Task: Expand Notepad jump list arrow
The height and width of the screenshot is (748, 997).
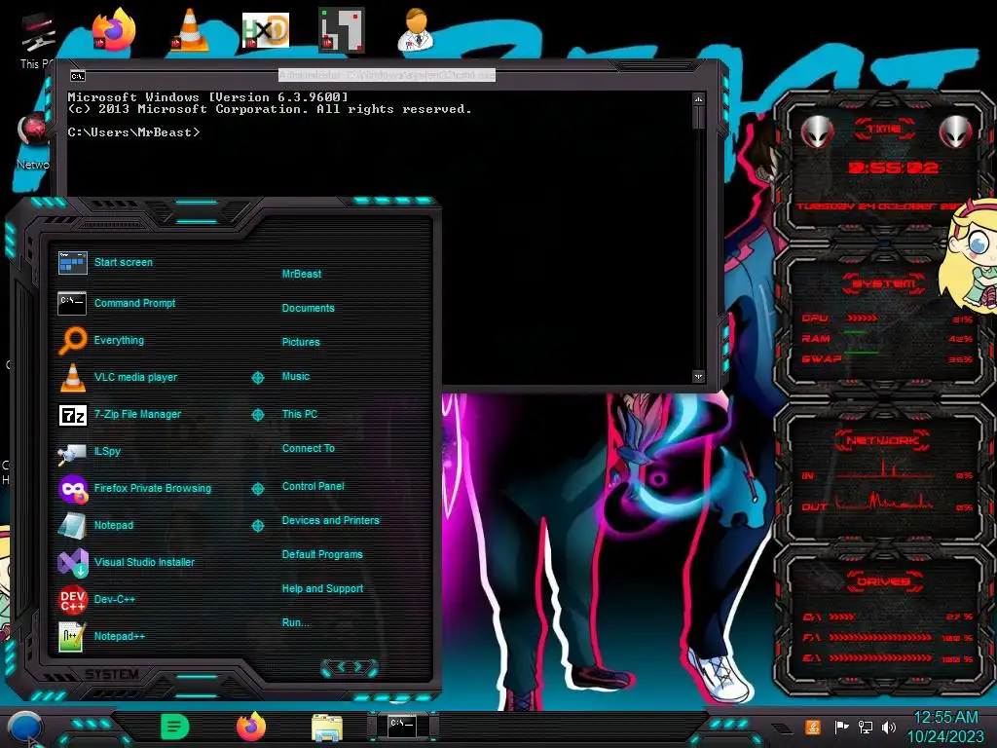Action: [257, 525]
